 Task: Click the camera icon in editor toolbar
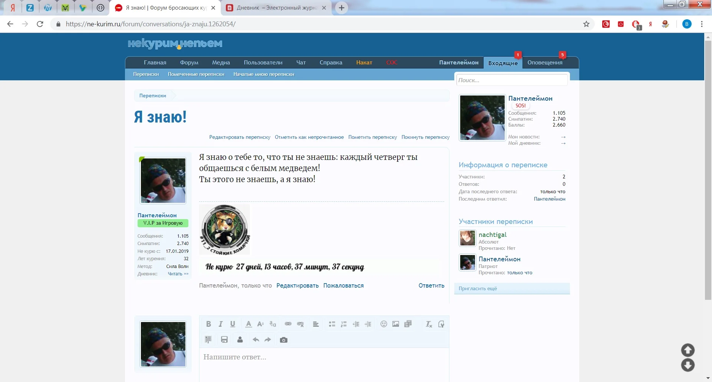pyautogui.click(x=284, y=340)
